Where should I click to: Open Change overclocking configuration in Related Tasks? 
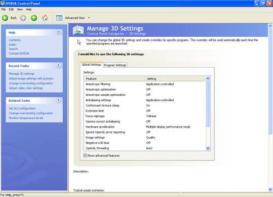coord(31,113)
